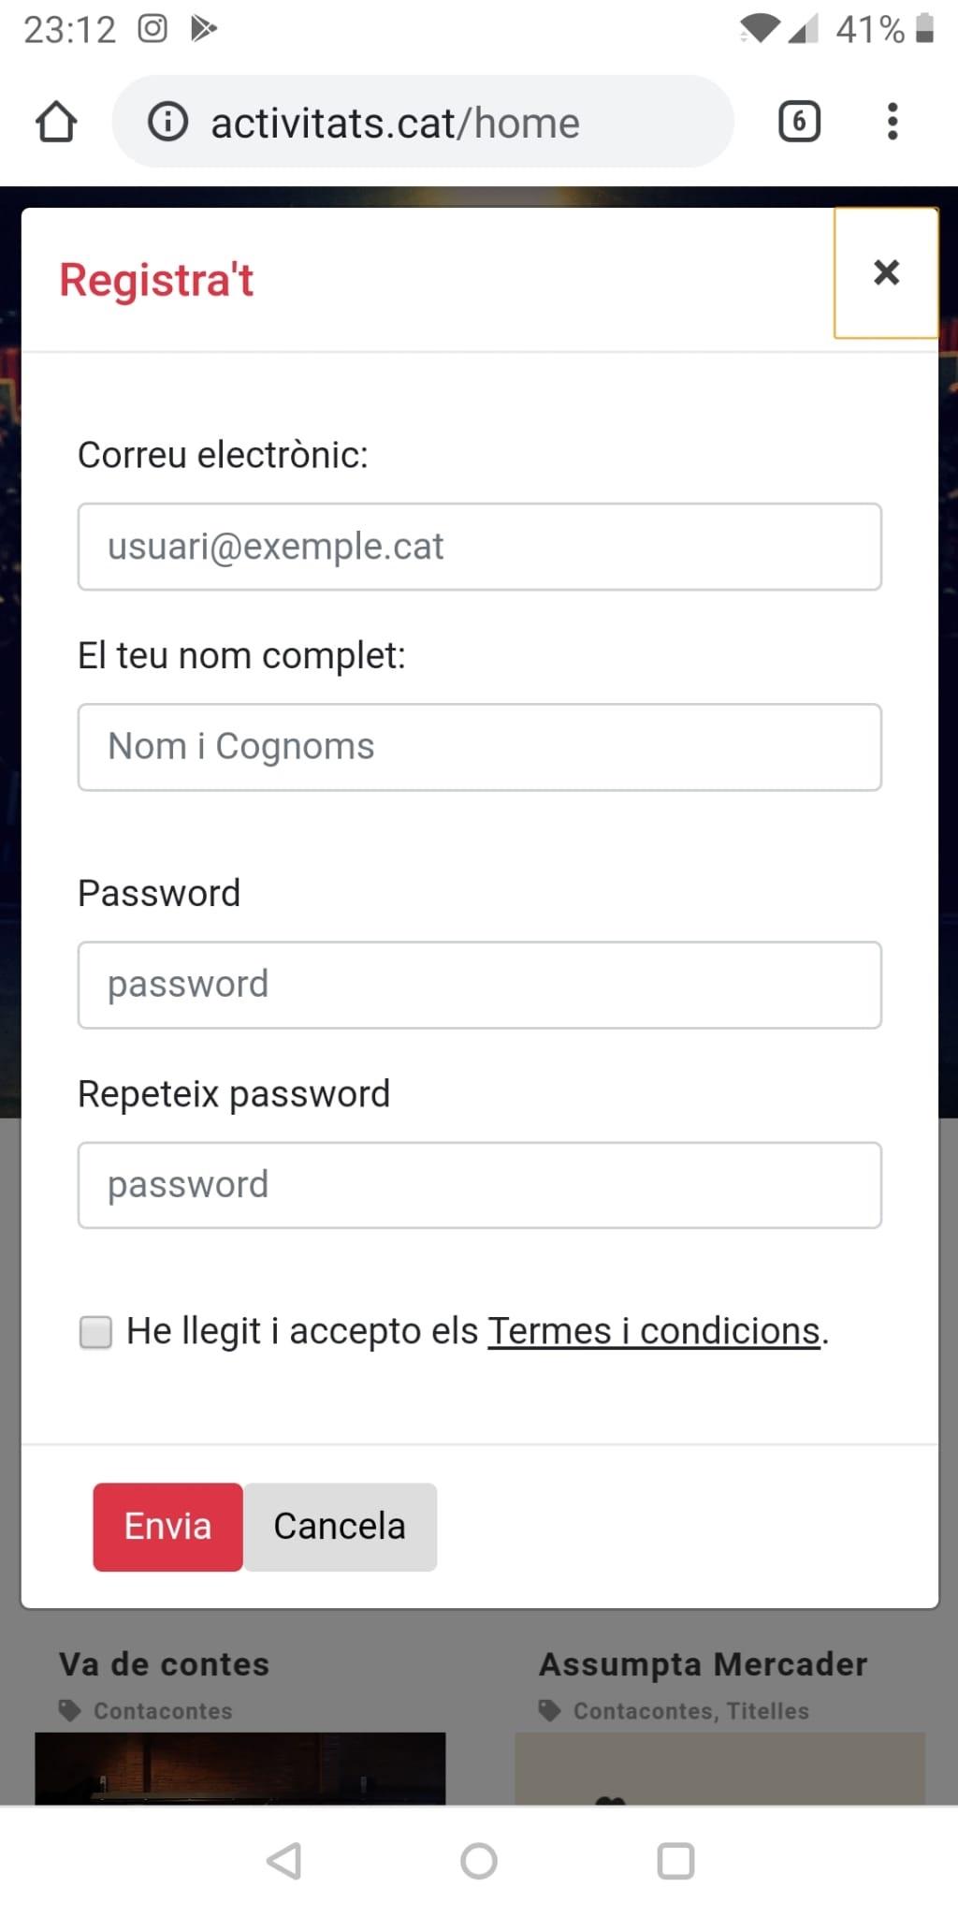The width and height of the screenshot is (958, 1917).
Task: Open the Termes i condicions link
Action: [654, 1331]
